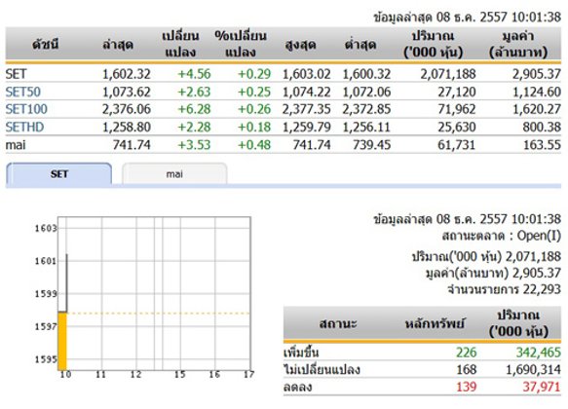Select advancing securities count 226
Screen dimensions: 568x409
(x=467, y=353)
